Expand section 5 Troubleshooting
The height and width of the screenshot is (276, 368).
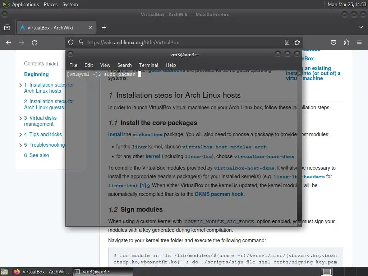[x=20, y=145]
